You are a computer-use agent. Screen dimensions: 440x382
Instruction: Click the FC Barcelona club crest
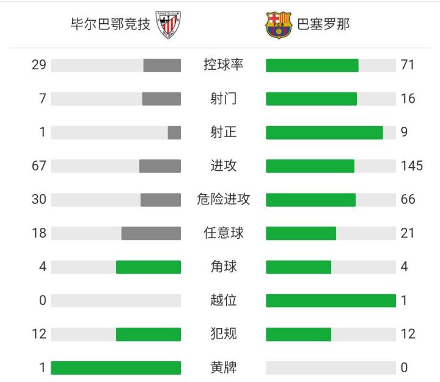coord(278,25)
